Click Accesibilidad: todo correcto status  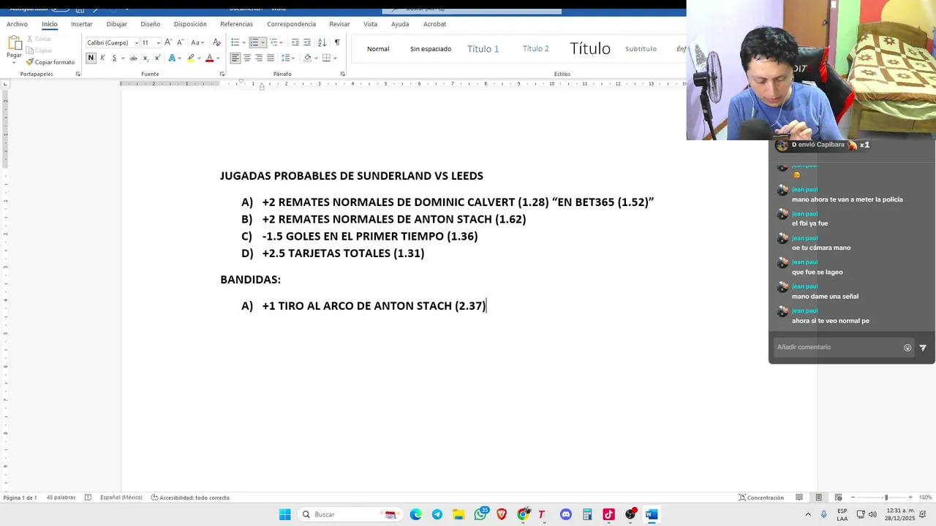coord(190,498)
